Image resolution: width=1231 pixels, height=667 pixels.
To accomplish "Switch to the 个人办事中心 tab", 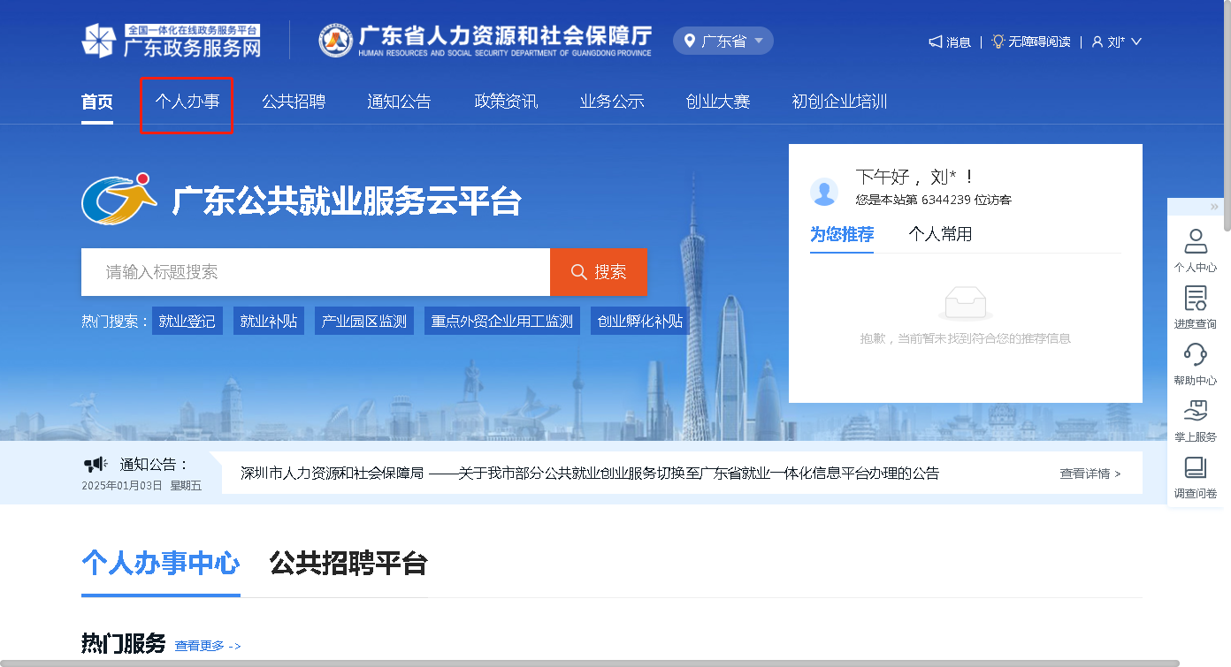I will coord(161,563).
